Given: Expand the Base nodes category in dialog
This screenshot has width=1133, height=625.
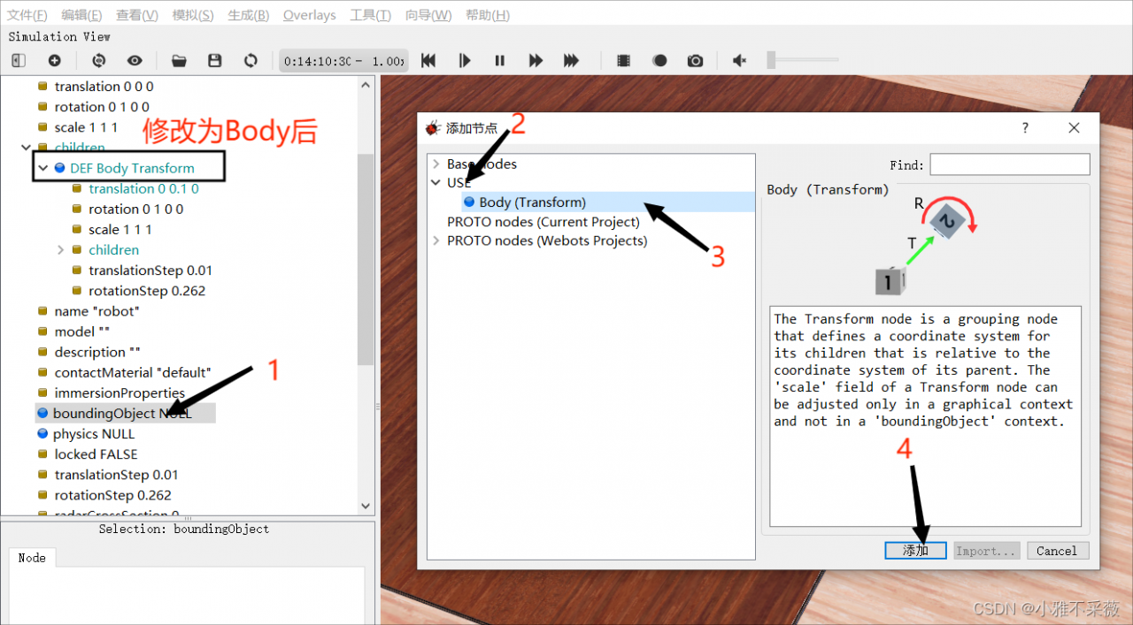Looking at the screenshot, I should (x=435, y=164).
